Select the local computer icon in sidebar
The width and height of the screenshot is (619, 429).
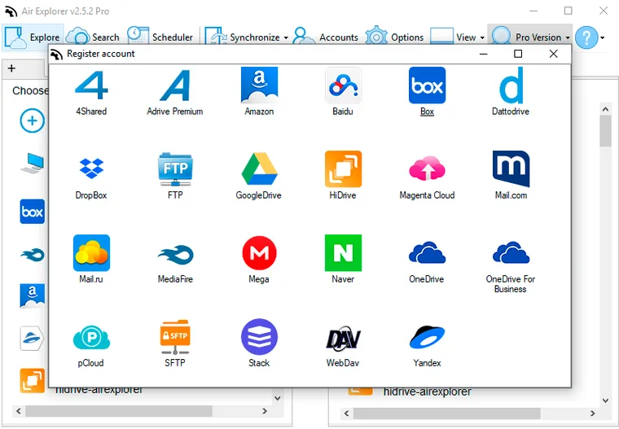[x=33, y=163]
